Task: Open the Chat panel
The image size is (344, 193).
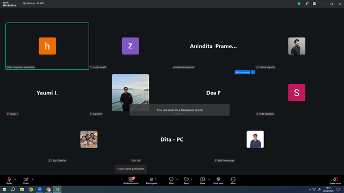Action: (x=171, y=181)
